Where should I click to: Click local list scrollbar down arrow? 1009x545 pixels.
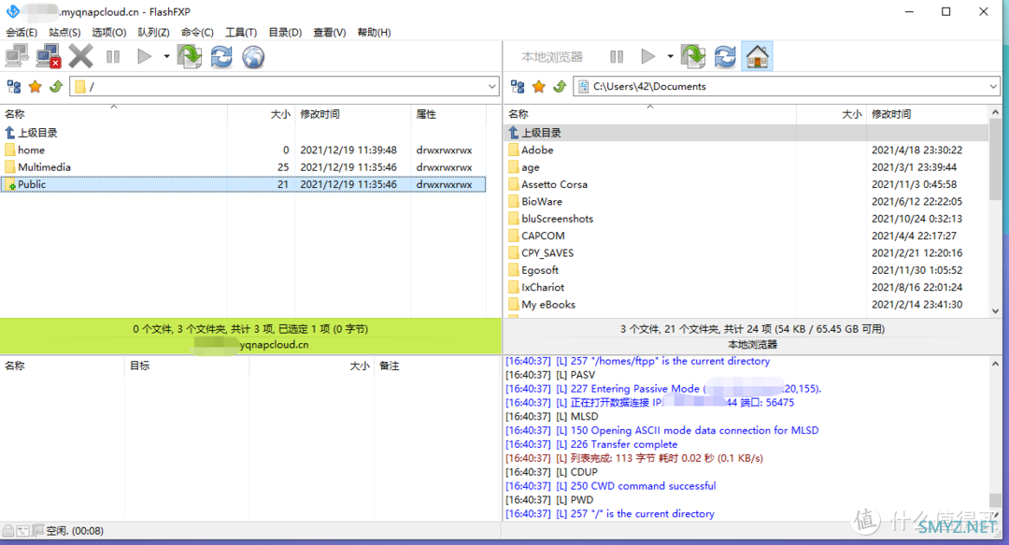tap(996, 311)
